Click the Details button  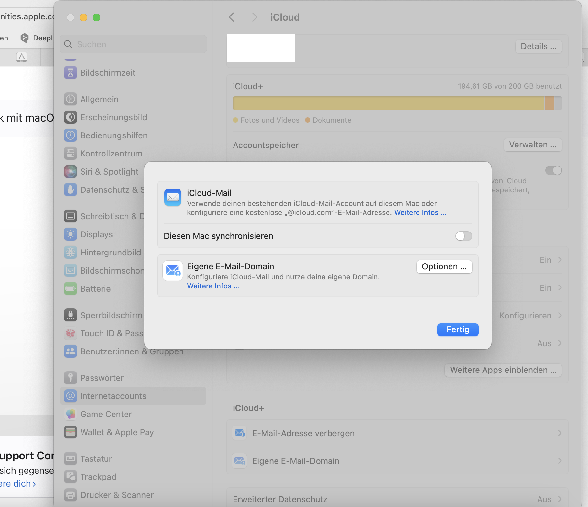point(539,47)
